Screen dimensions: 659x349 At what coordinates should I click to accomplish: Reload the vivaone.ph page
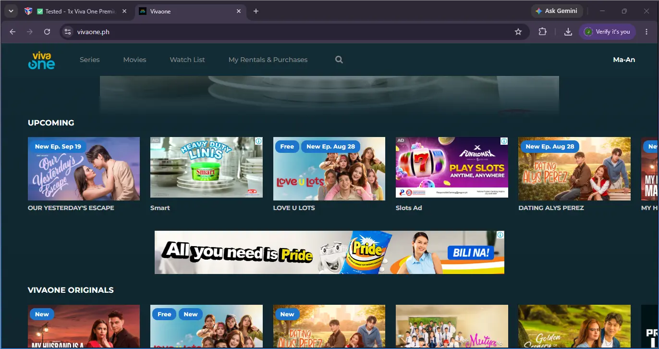(x=47, y=32)
